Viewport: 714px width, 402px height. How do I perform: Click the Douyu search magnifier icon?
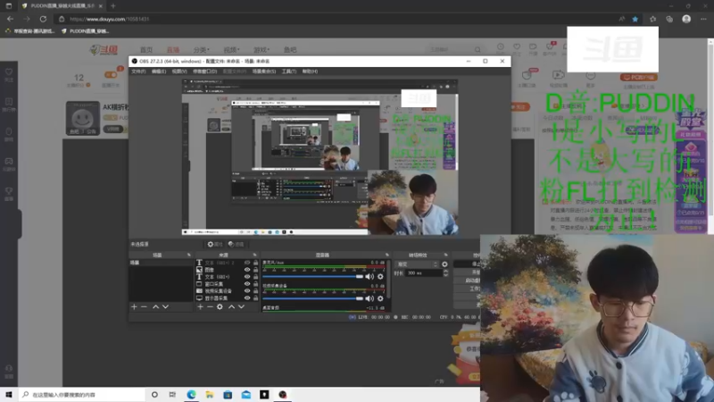click(x=477, y=50)
